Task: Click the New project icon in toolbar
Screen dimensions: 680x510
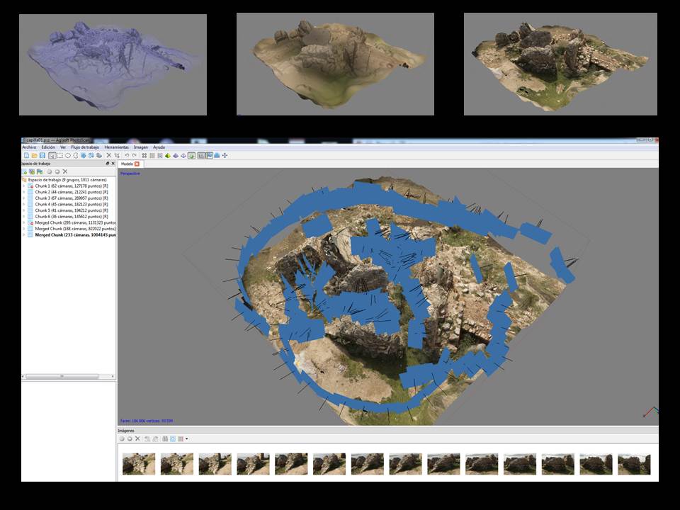Action: click(x=25, y=155)
